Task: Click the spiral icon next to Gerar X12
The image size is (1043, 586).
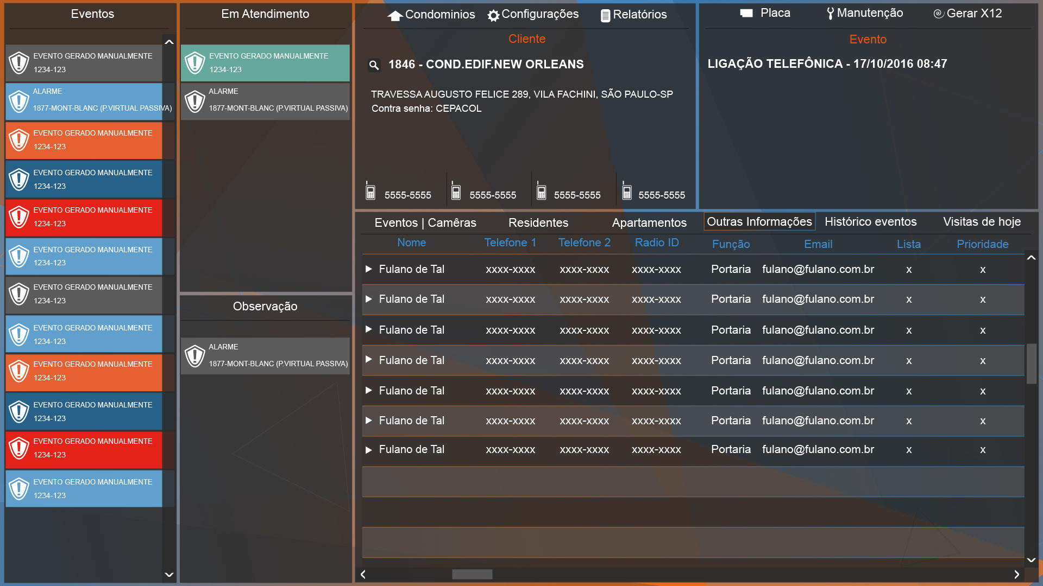Action: click(939, 14)
